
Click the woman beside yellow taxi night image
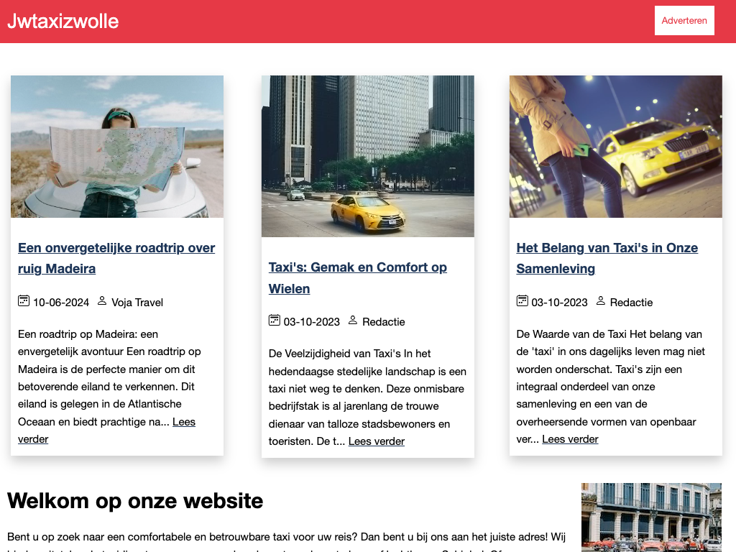click(616, 147)
